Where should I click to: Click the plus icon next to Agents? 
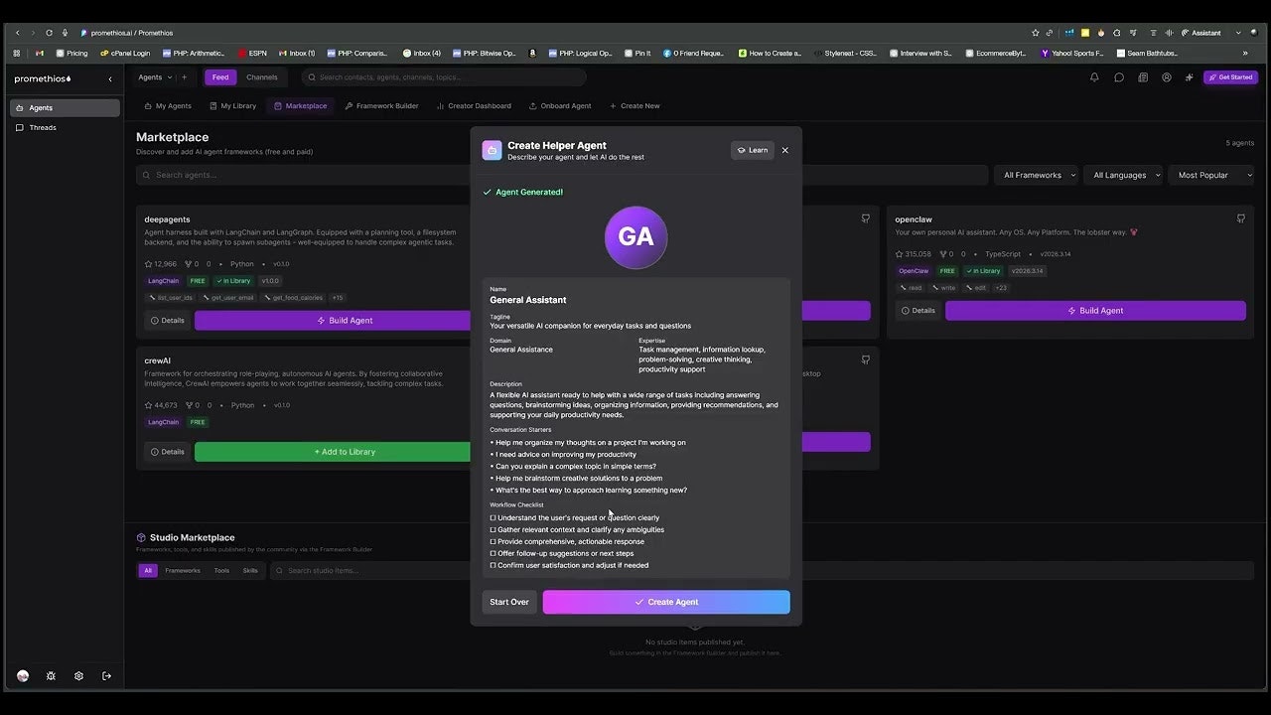click(x=184, y=77)
